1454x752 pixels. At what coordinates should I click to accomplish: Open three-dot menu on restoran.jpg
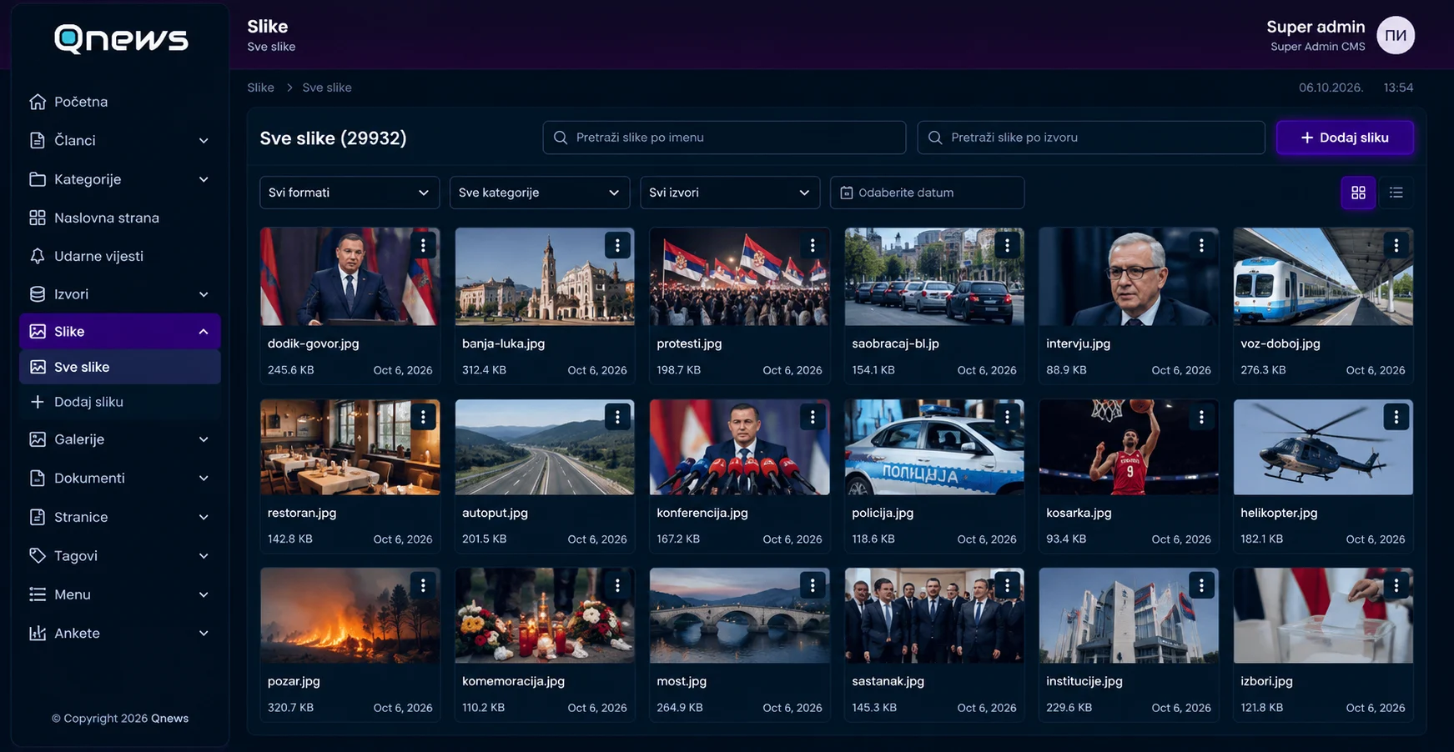click(423, 417)
